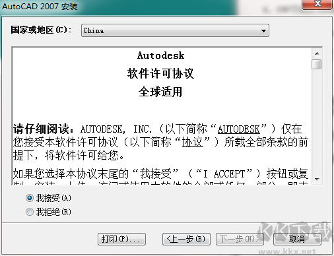
Task: Click the 国家或地区(C) label
Action: (41, 30)
